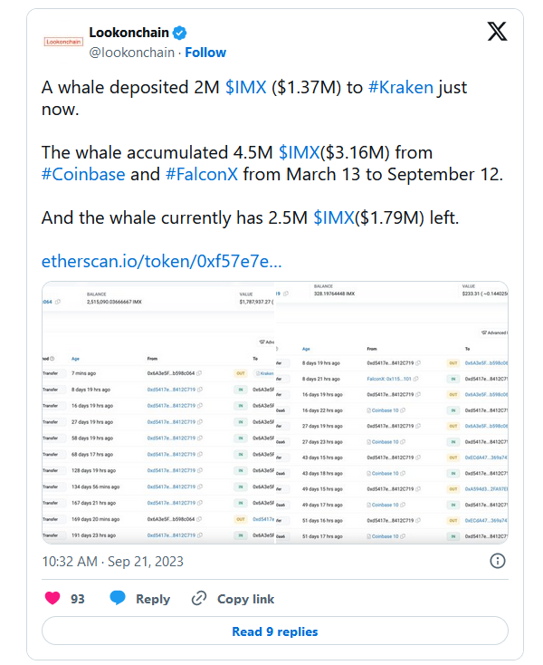This screenshot has width=543, height=665.
Task: Click Read 9 replies button
Action: click(275, 631)
